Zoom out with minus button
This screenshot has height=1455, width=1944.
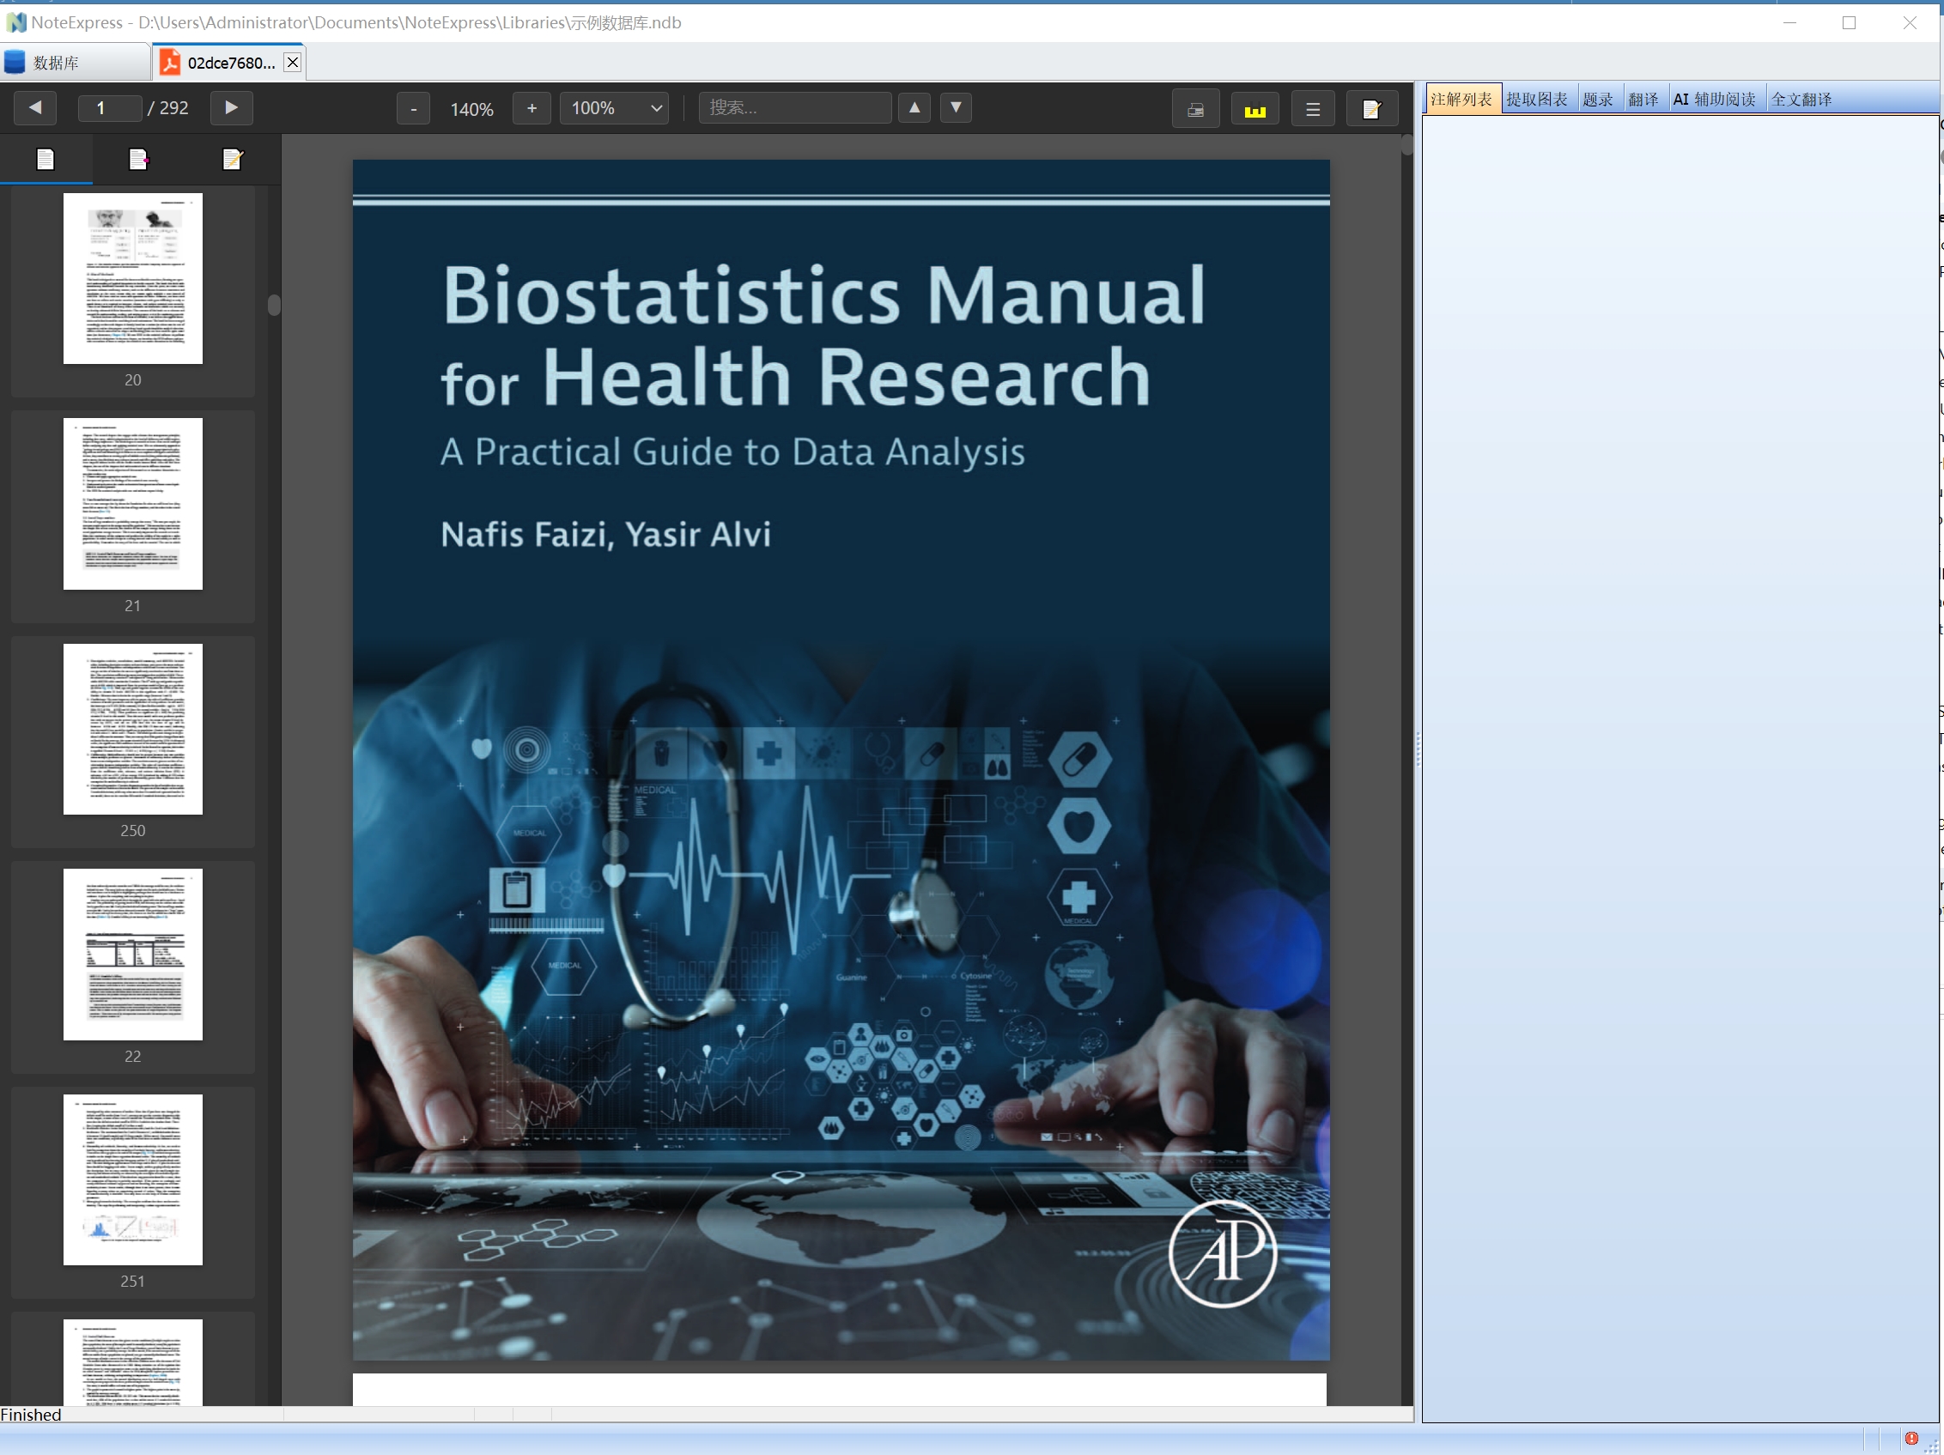click(413, 109)
